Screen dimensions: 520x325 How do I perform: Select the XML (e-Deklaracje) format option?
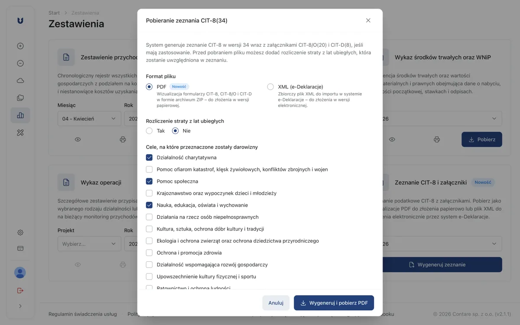click(270, 87)
